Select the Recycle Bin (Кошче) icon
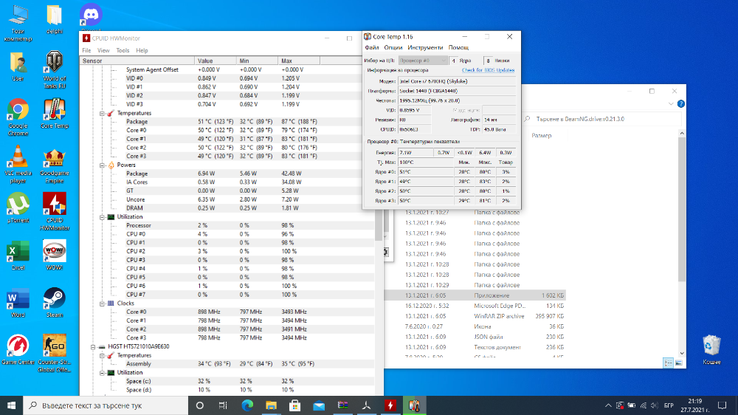The image size is (738, 415). click(x=711, y=349)
